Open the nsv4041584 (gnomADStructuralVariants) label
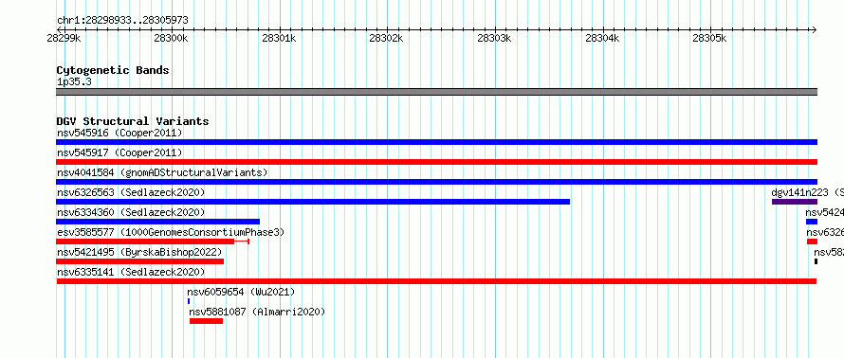The height and width of the screenshot is (358, 844). pyautogui.click(x=162, y=172)
